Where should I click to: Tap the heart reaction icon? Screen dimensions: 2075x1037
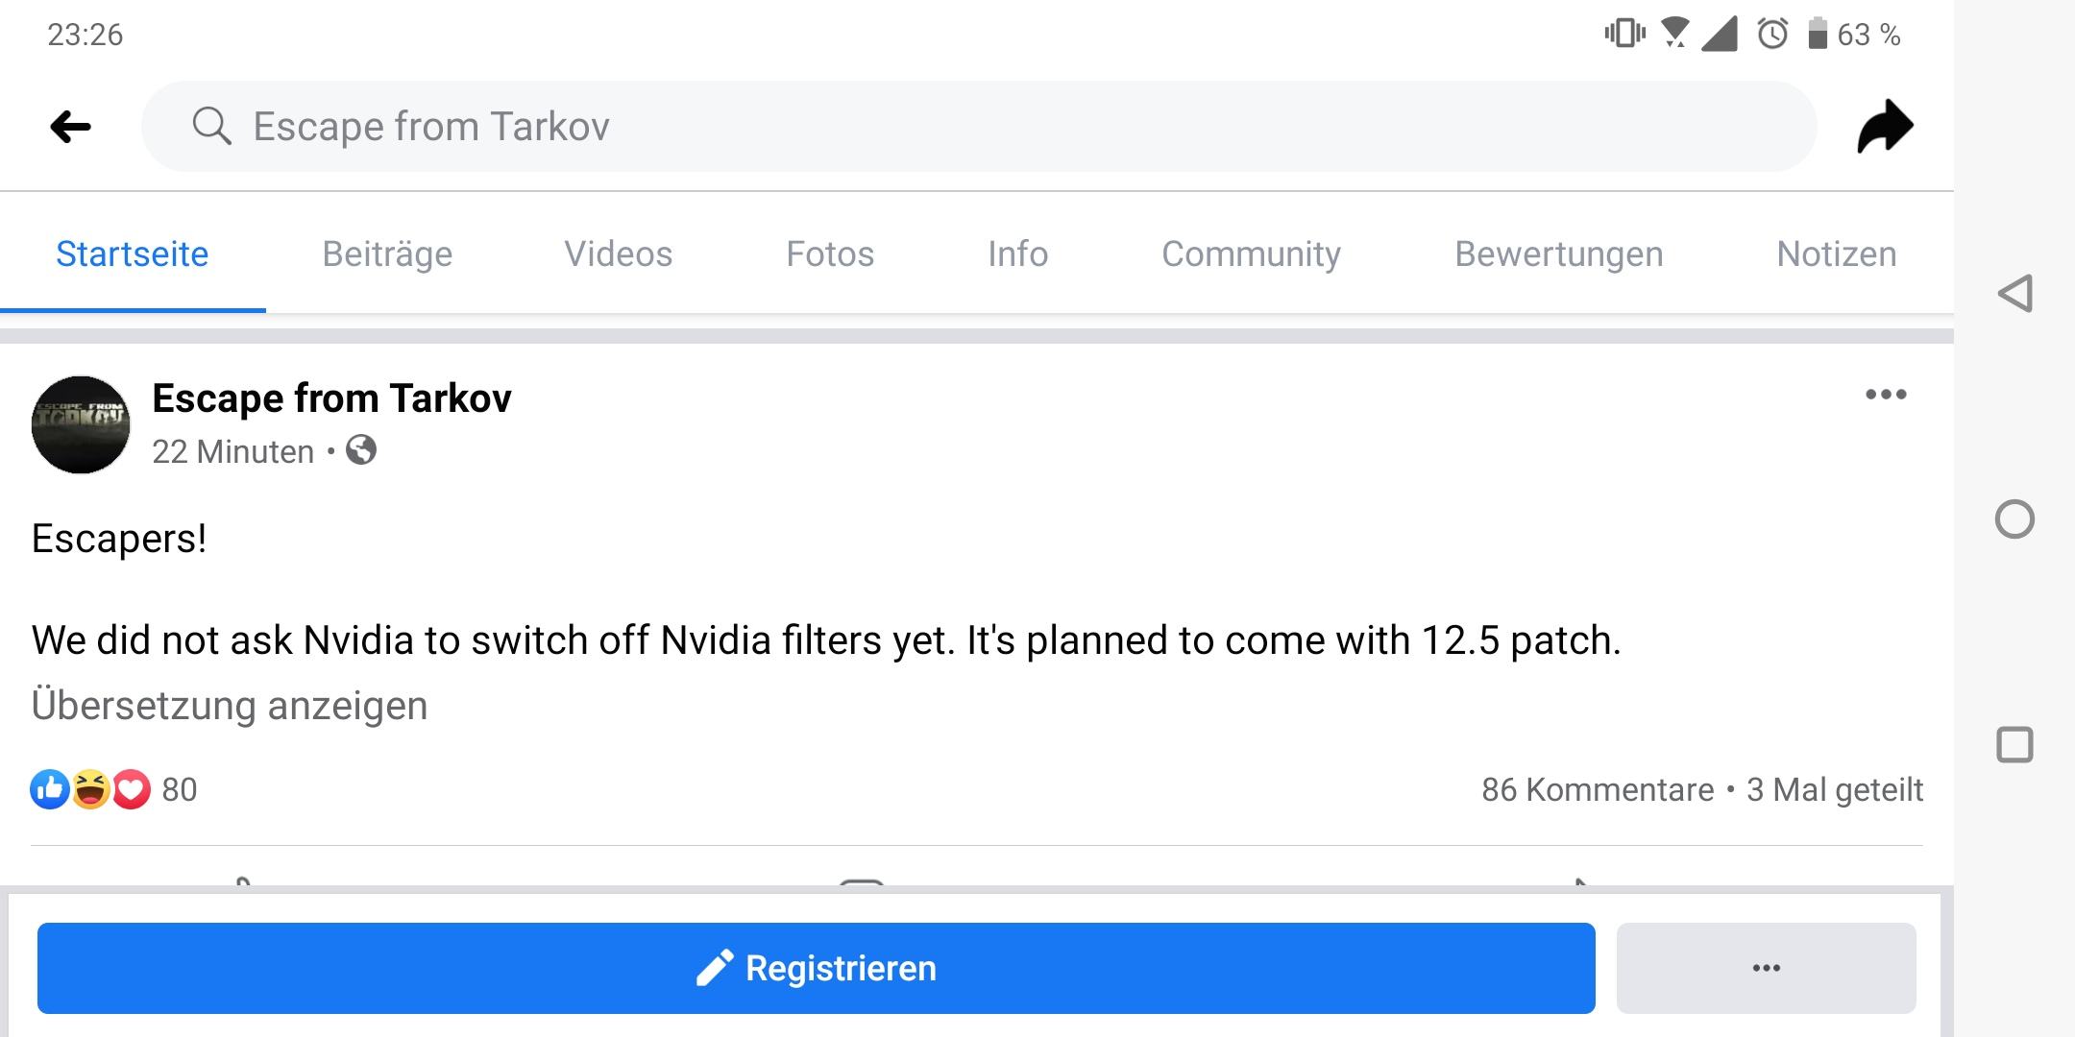(x=132, y=789)
